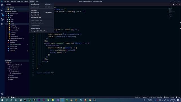Click the notifications bell in status bar
This screenshot has height=102, width=181.
[x=179, y=97]
